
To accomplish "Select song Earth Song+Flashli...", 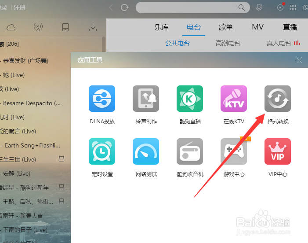I will pyautogui.click(x=33, y=146).
